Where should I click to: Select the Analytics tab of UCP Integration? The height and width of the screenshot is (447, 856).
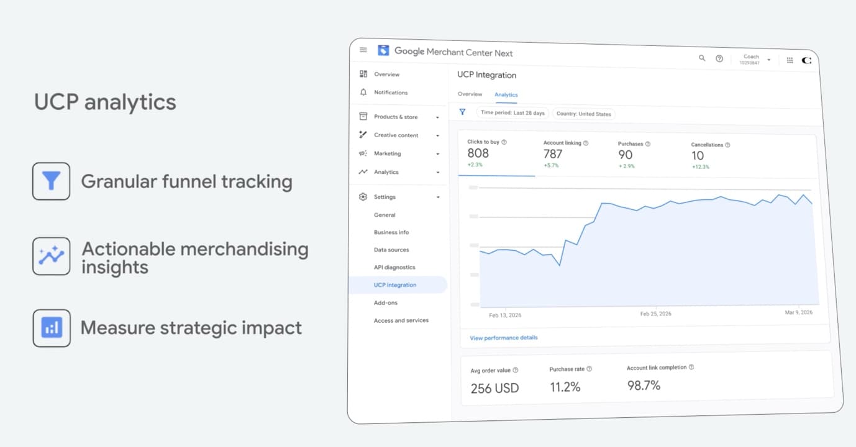click(x=506, y=95)
